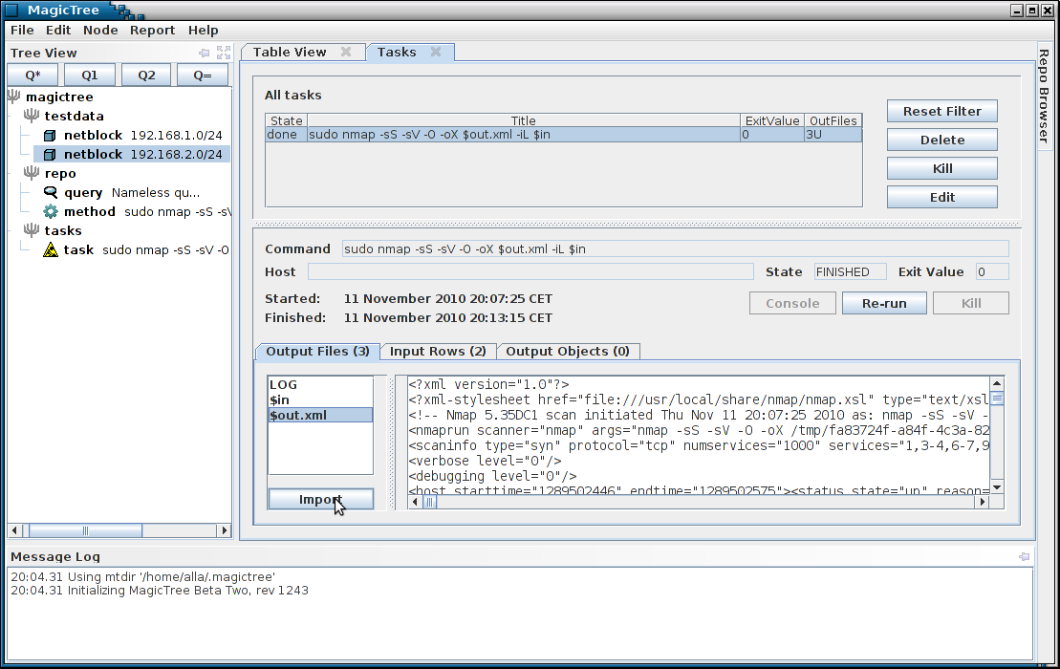Image resolution: width=1060 pixels, height=669 pixels.
Task: Click the tree view scroll left arrow
Action: (14, 530)
